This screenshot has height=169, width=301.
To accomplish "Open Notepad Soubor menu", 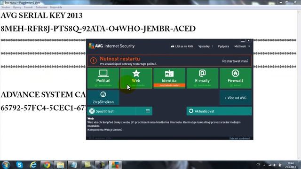I will tap(6, 8).
